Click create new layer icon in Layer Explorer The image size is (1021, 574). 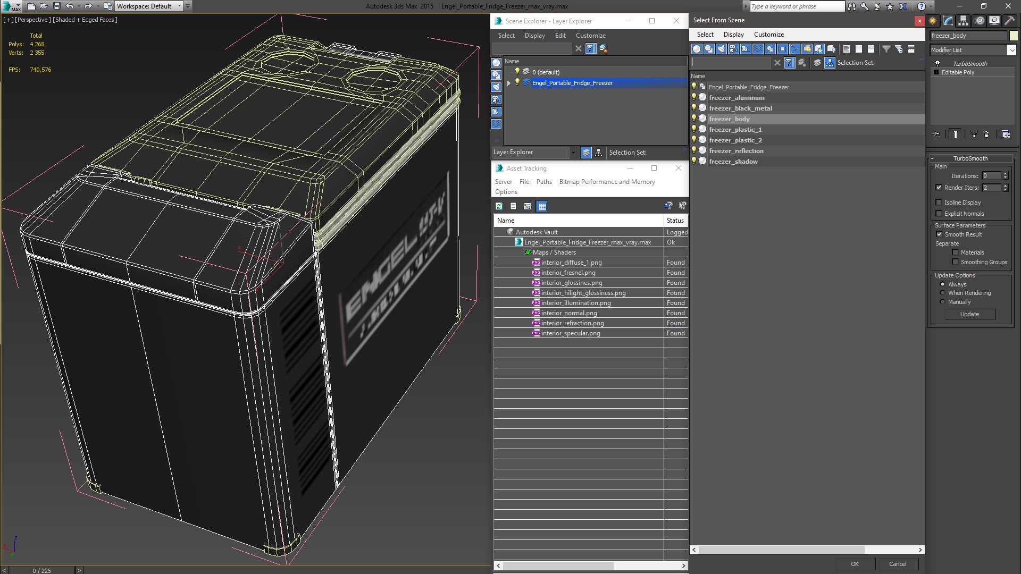pos(603,48)
